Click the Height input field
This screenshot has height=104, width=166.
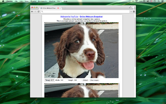[x=78, y=80]
